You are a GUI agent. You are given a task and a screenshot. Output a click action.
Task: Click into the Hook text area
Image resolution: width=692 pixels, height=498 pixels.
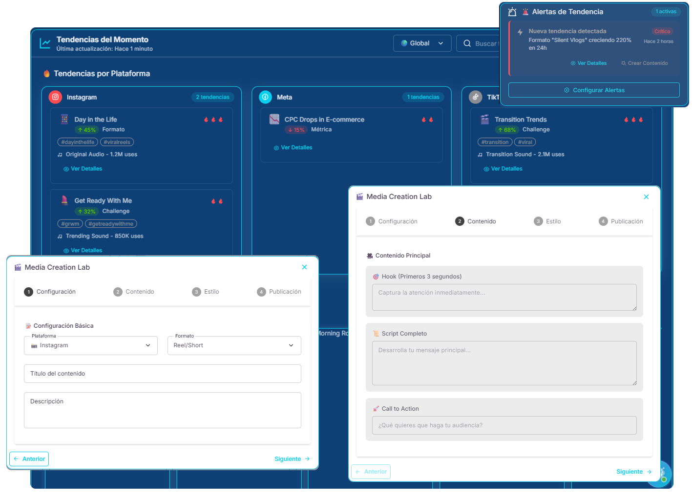coord(504,297)
